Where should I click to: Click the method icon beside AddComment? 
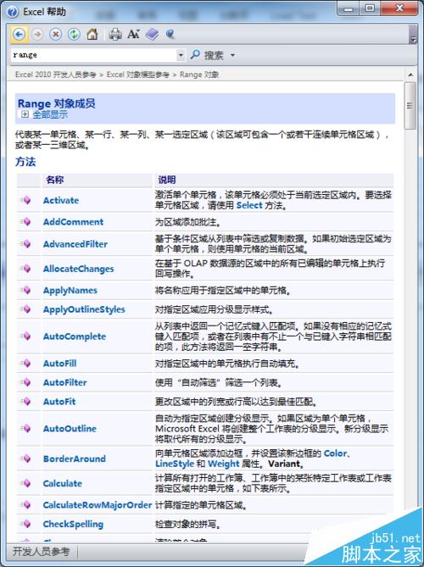click(26, 222)
